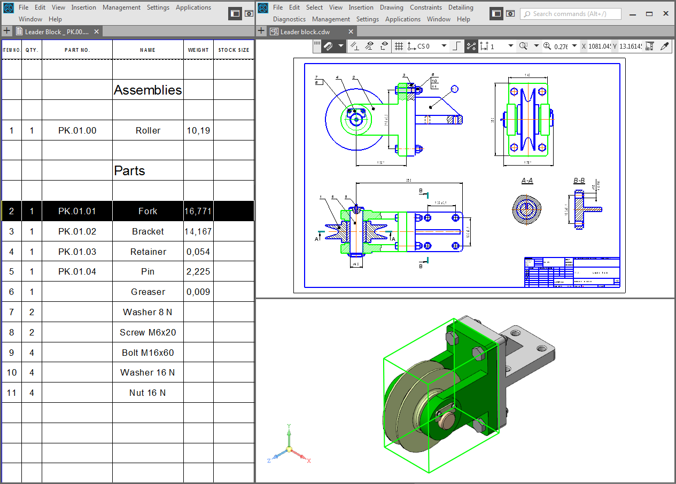Expand the CS 0 coordinate system dropdown
Screen dimensions: 676x484
[x=444, y=46]
